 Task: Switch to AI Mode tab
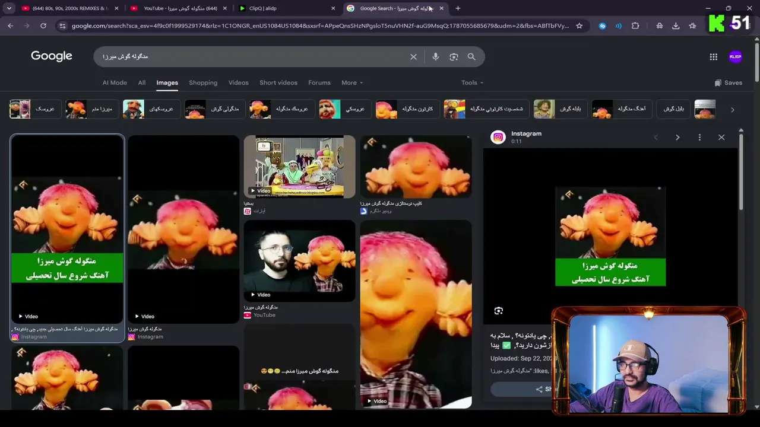pos(115,82)
